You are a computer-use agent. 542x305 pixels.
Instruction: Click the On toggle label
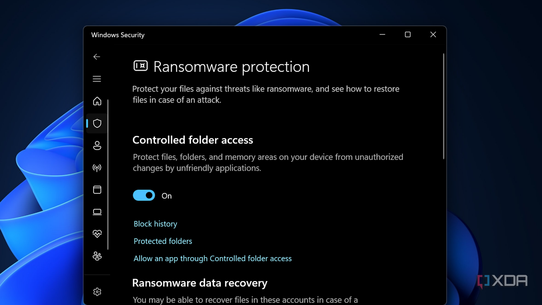point(166,195)
